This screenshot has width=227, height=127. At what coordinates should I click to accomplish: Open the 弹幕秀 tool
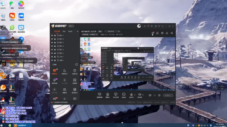point(65,91)
